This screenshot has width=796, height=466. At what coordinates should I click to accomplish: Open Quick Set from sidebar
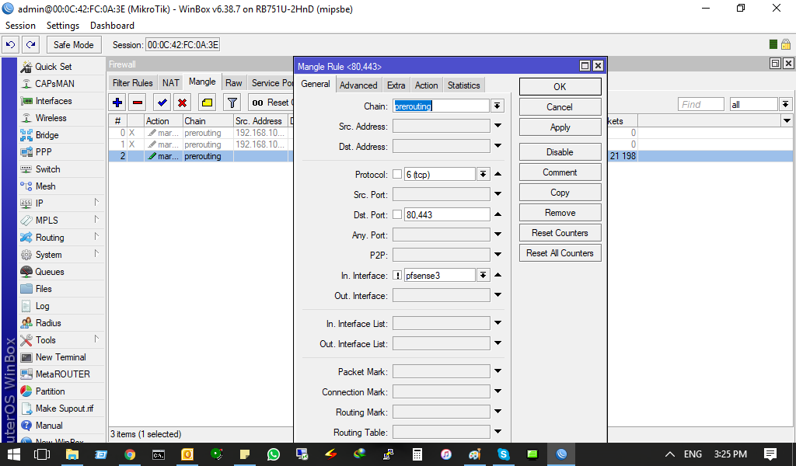[61, 67]
